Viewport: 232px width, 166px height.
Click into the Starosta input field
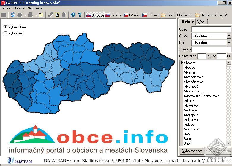212,49
